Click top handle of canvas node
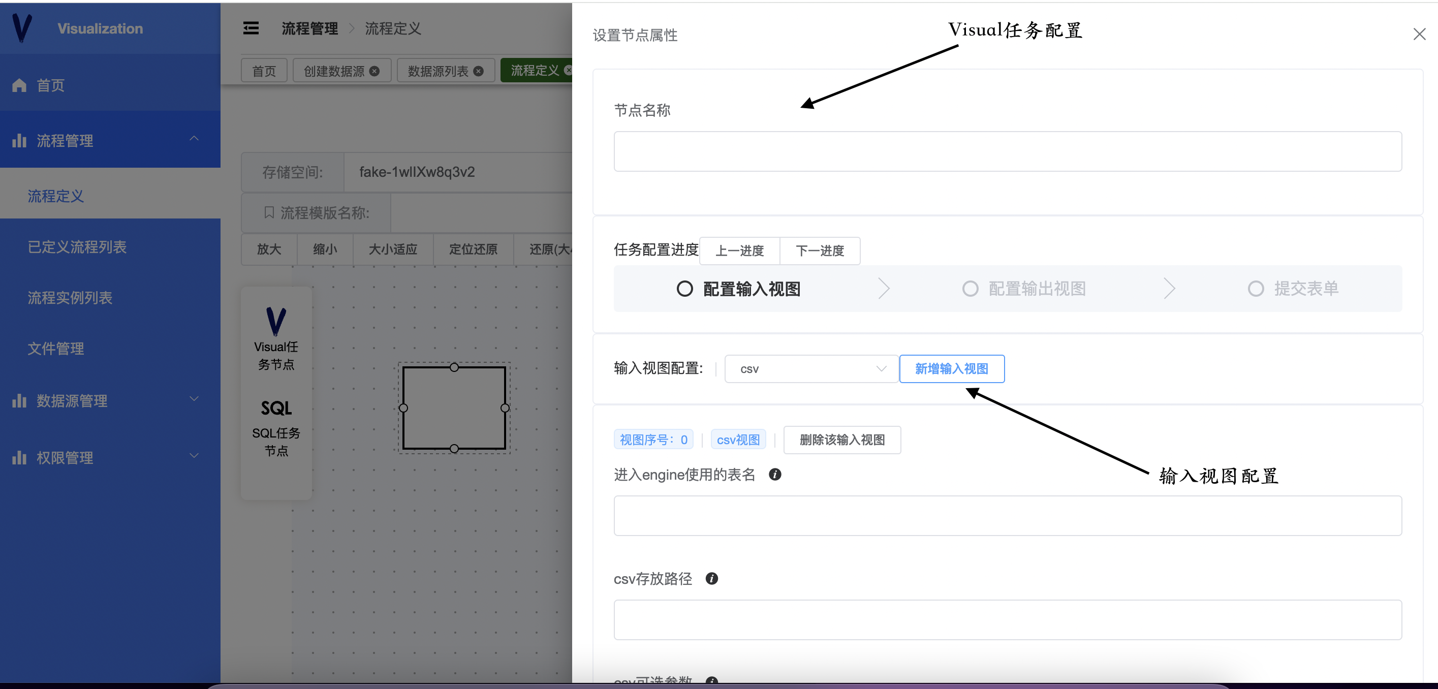The image size is (1438, 689). 454,367
